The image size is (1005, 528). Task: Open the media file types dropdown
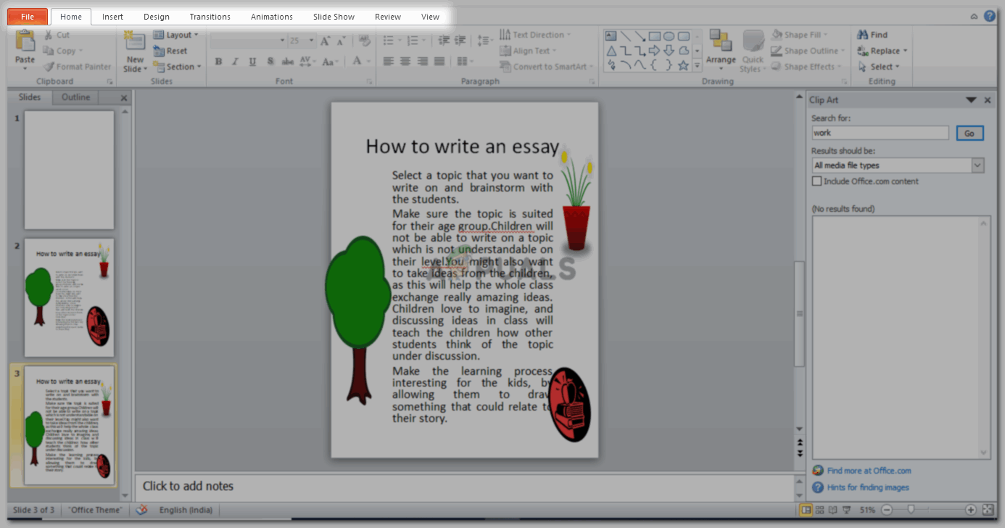[977, 165]
